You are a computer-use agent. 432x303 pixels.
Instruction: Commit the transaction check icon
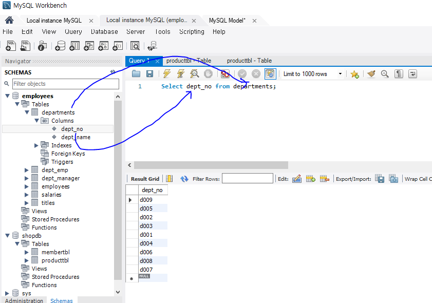click(242, 74)
